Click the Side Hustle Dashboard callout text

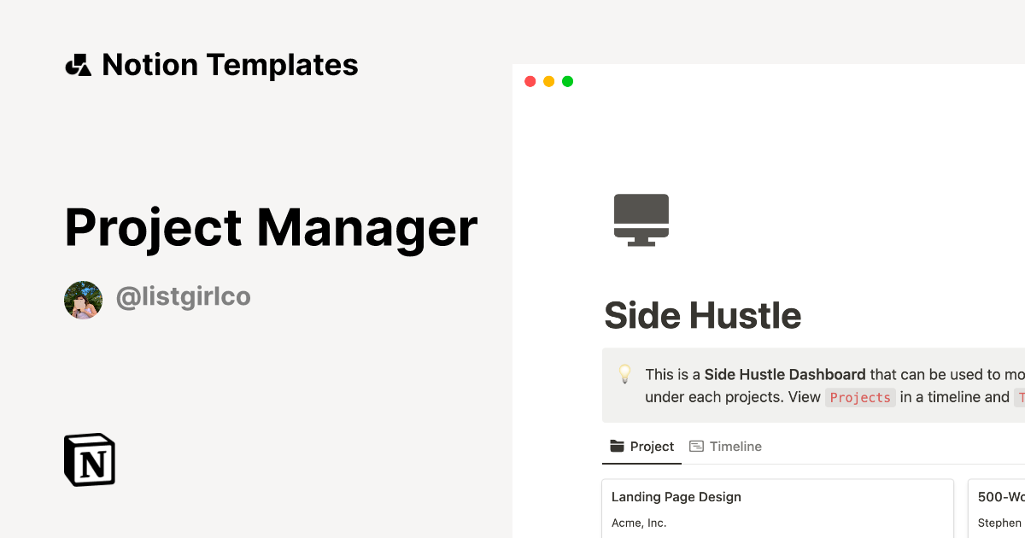pos(785,374)
